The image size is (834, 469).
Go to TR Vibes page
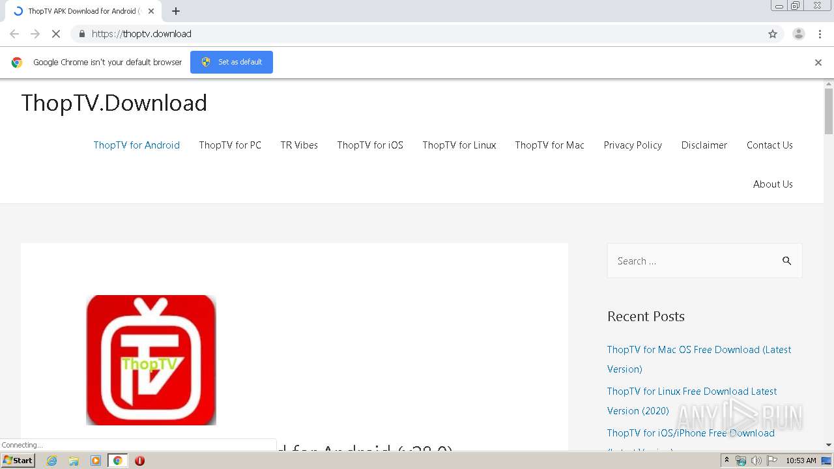[x=299, y=145]
